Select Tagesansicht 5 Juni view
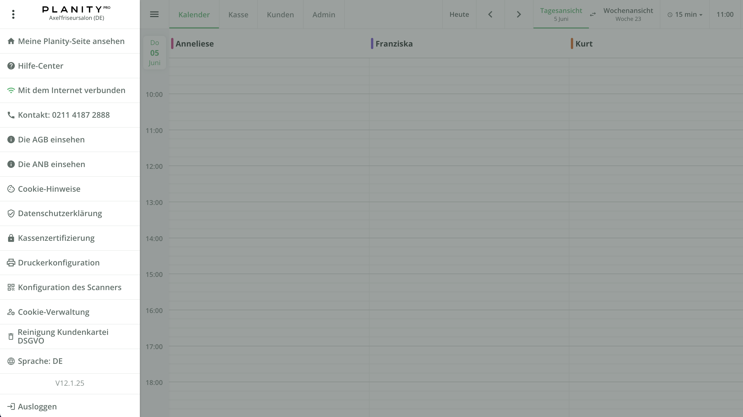 (561, 14)
